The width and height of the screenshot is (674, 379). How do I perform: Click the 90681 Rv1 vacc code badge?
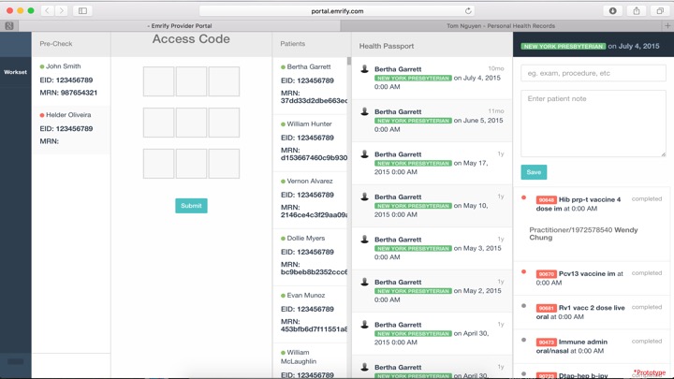547,308
